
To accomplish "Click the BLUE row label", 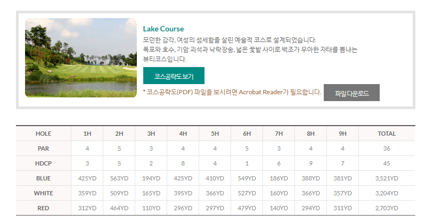I will click(x=44, y=178).
